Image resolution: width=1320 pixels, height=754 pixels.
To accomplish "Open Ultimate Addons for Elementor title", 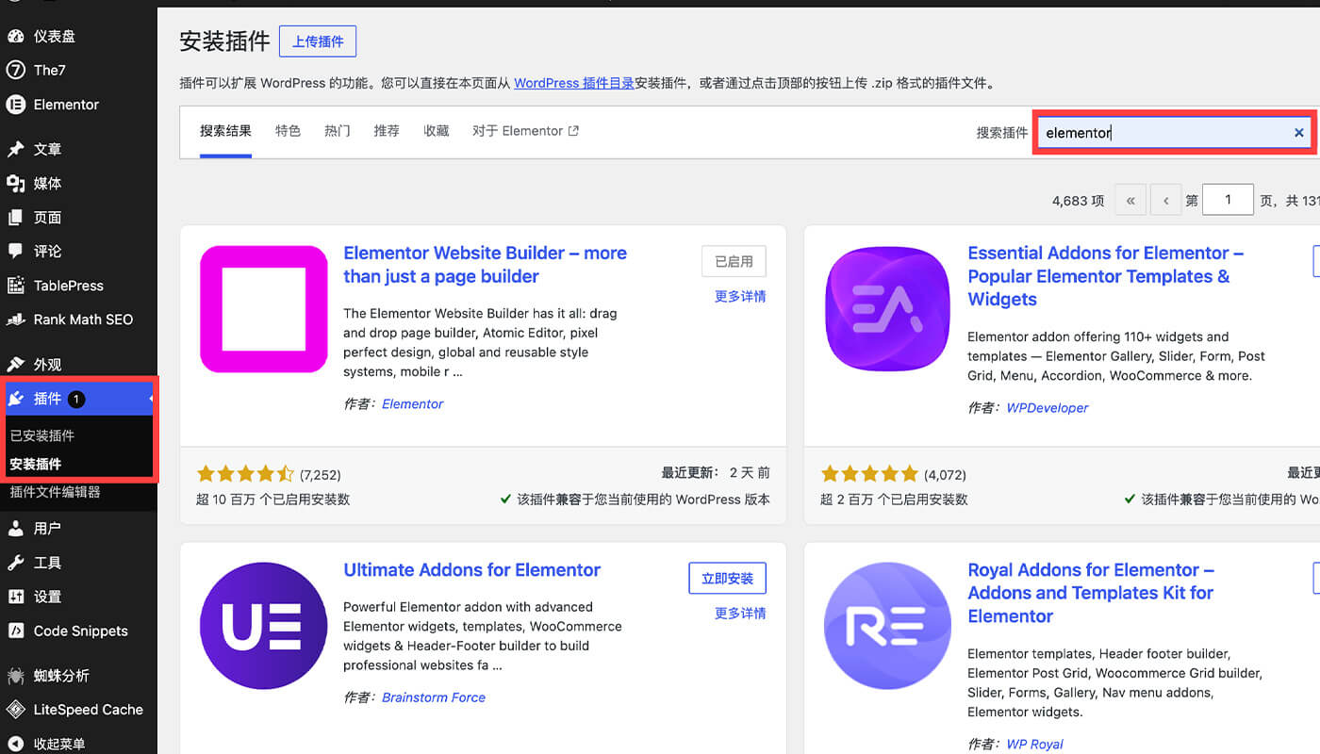I will tap(471, 570).
